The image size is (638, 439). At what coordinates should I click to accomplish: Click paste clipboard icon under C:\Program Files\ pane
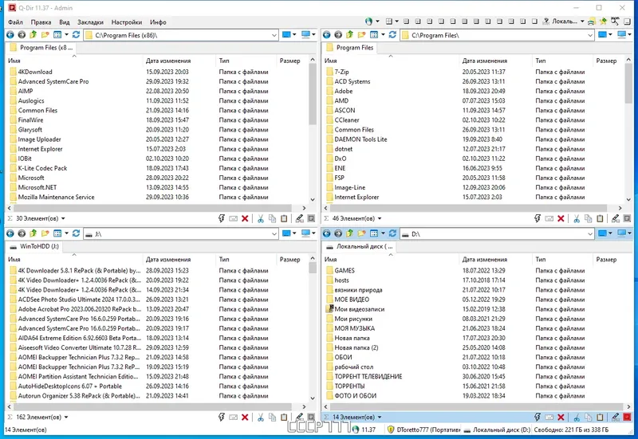click(600, 218)
